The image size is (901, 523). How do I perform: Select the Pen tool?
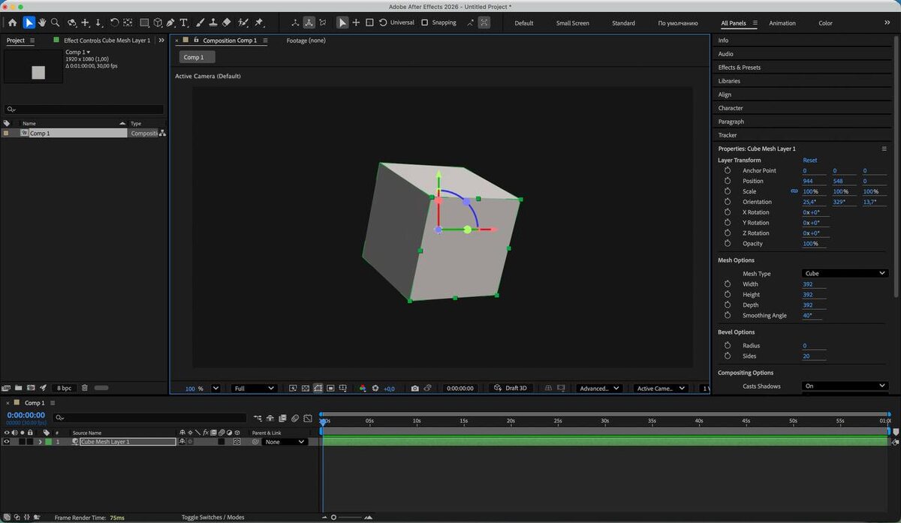point(170,23)
